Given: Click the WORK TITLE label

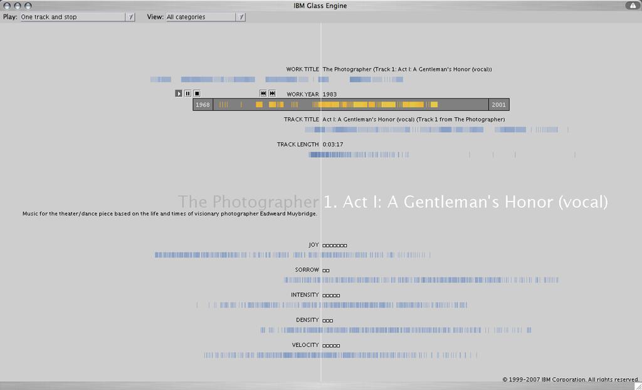Looking at the screenshot, I should [302, 69].
